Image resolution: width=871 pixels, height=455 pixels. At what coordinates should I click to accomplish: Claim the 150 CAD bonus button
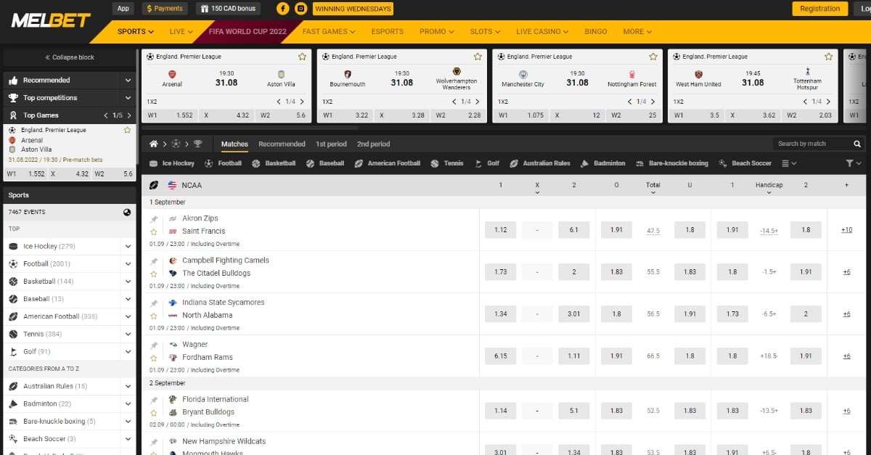pos(229,9)
